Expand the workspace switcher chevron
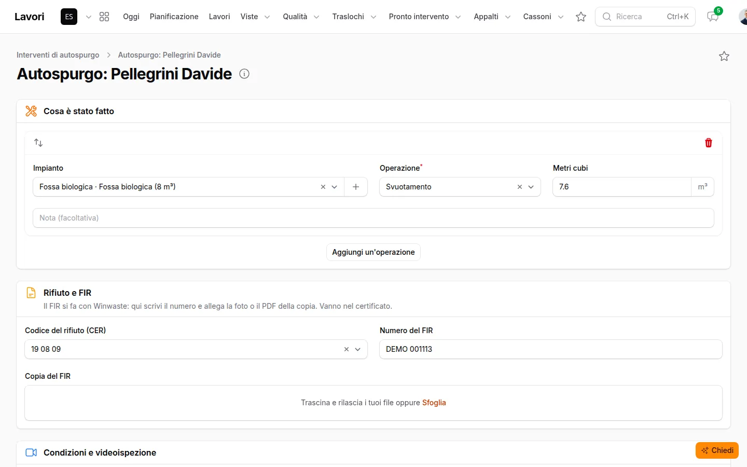The width and height of the screenshot is (747, 467). (89, 17)
